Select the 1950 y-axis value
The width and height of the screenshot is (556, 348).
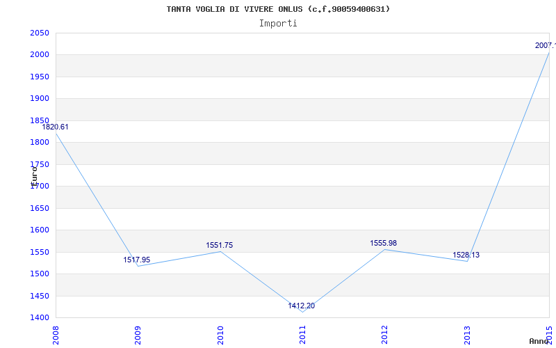[x=40, y=77]
